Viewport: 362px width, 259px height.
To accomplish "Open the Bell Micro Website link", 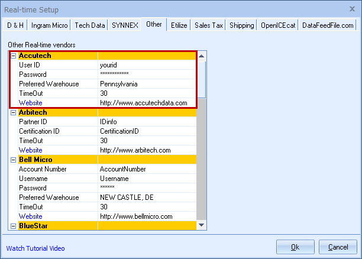I will pyautogui.click(x=31, y=216).
